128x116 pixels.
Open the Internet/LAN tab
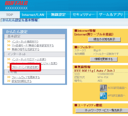tap(33, 15)
